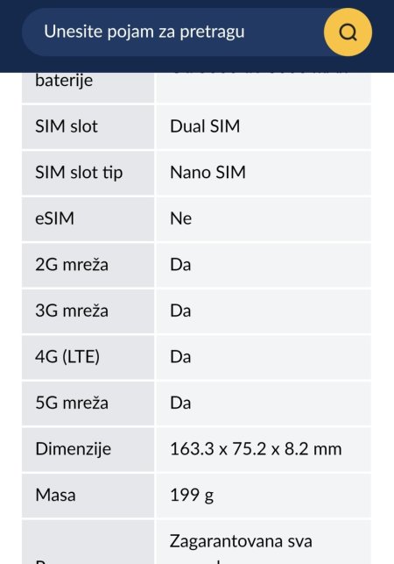
Task: Tap the 'Dimenzije' label cell
Action: (88, 449)
